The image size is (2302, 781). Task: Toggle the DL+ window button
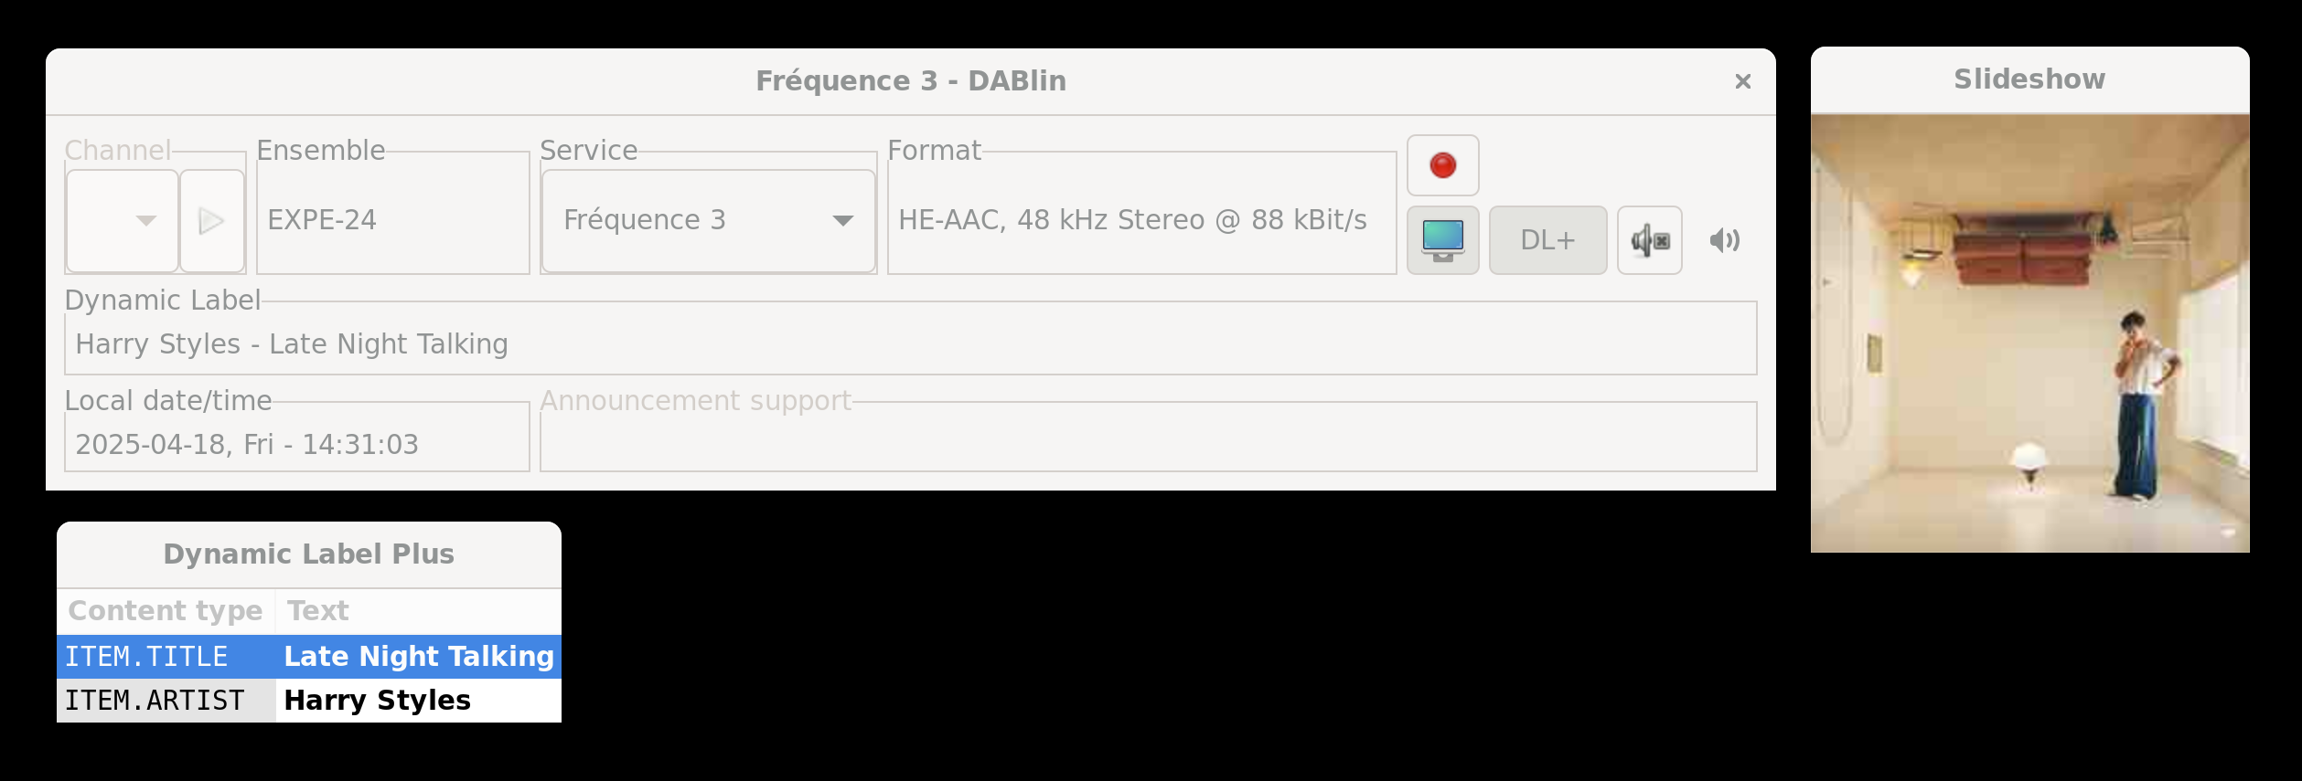click(x=1547, y=240)
